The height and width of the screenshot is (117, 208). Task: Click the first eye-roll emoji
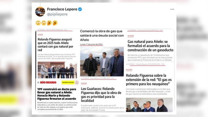click(x=38, y=23)
